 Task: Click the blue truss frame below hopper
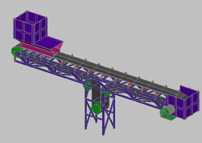point(35,61)
